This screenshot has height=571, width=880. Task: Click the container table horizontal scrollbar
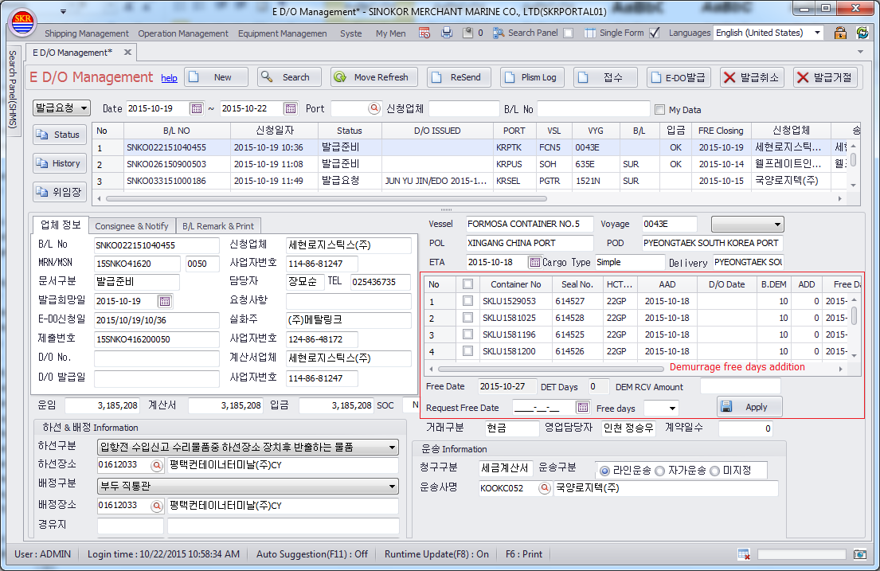[550, 369]
